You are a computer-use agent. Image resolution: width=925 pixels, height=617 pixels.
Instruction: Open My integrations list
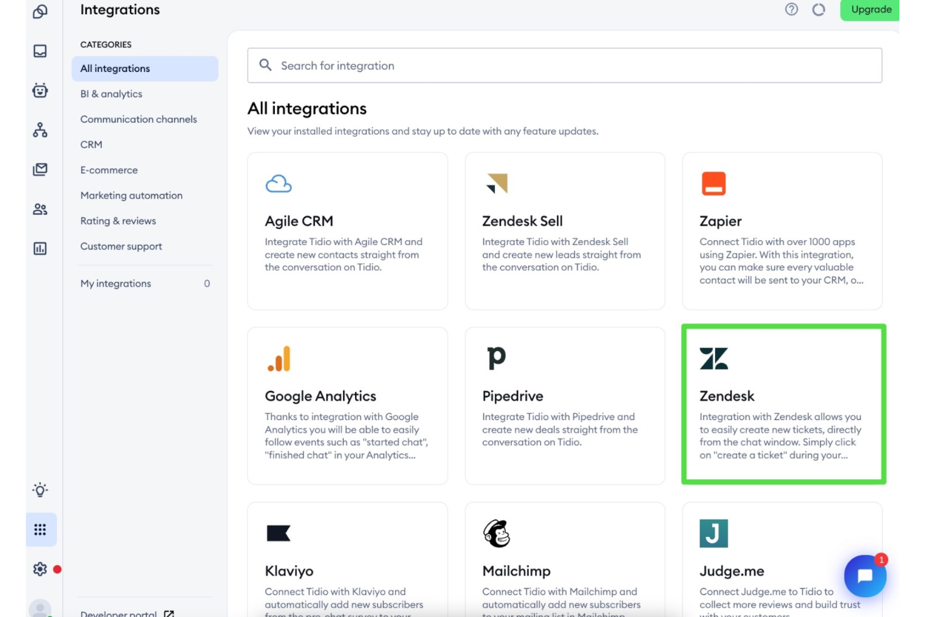145,284
